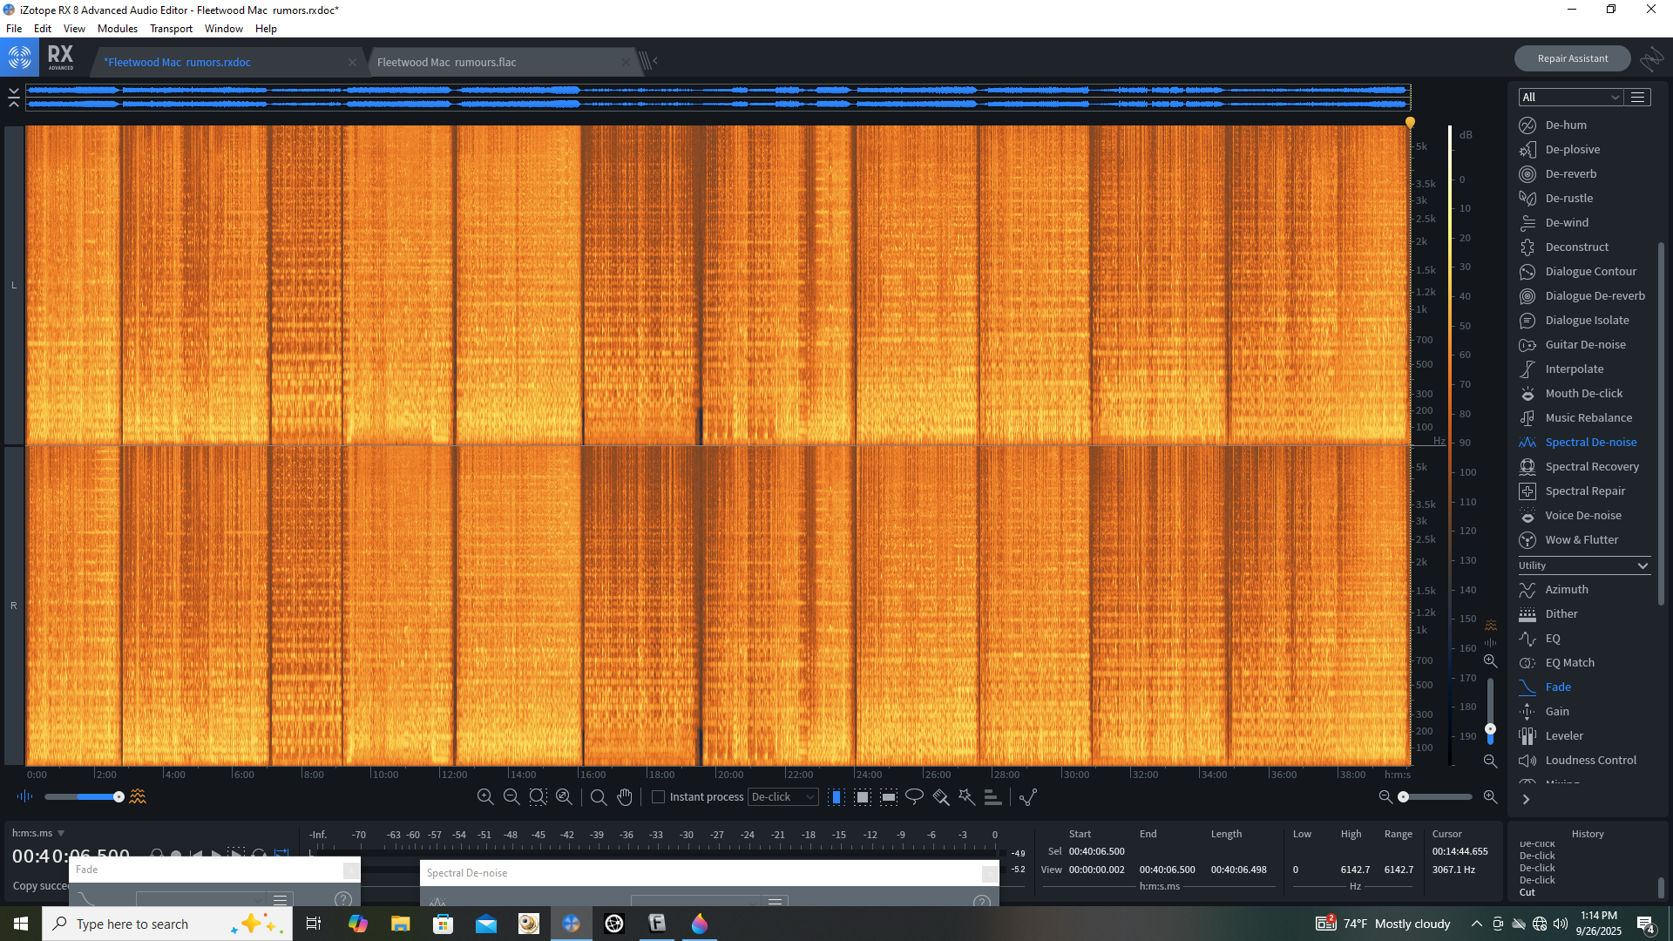Open the Spectral Repair module
Screen dimensions: 1673x941
click(1585, 491)
